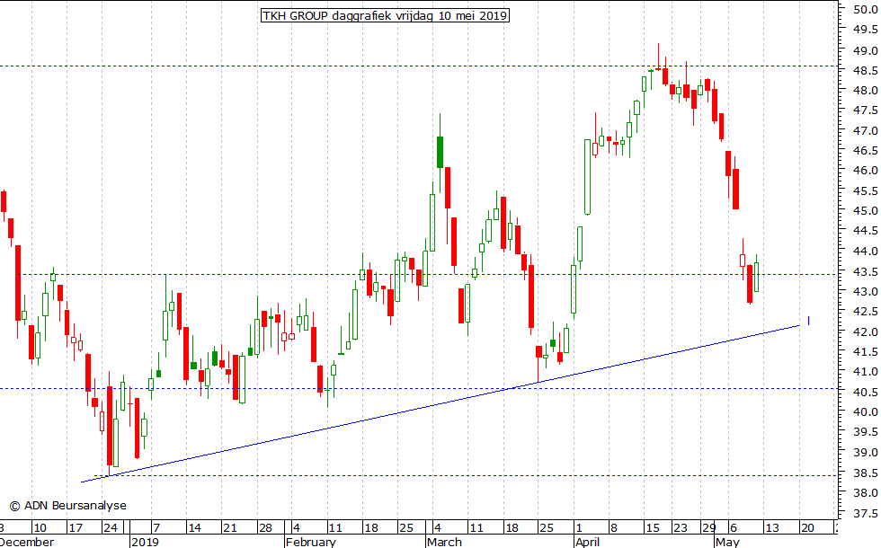Select the 28 date tick label in January
881x548 pixels.
(265, 528)
